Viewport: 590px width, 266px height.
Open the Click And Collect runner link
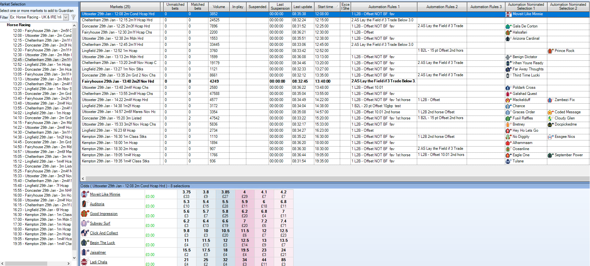pos(104,233)
